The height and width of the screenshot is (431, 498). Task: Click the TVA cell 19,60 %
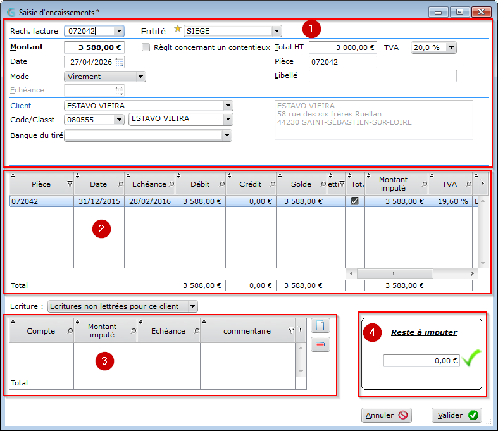pos(450,201)
